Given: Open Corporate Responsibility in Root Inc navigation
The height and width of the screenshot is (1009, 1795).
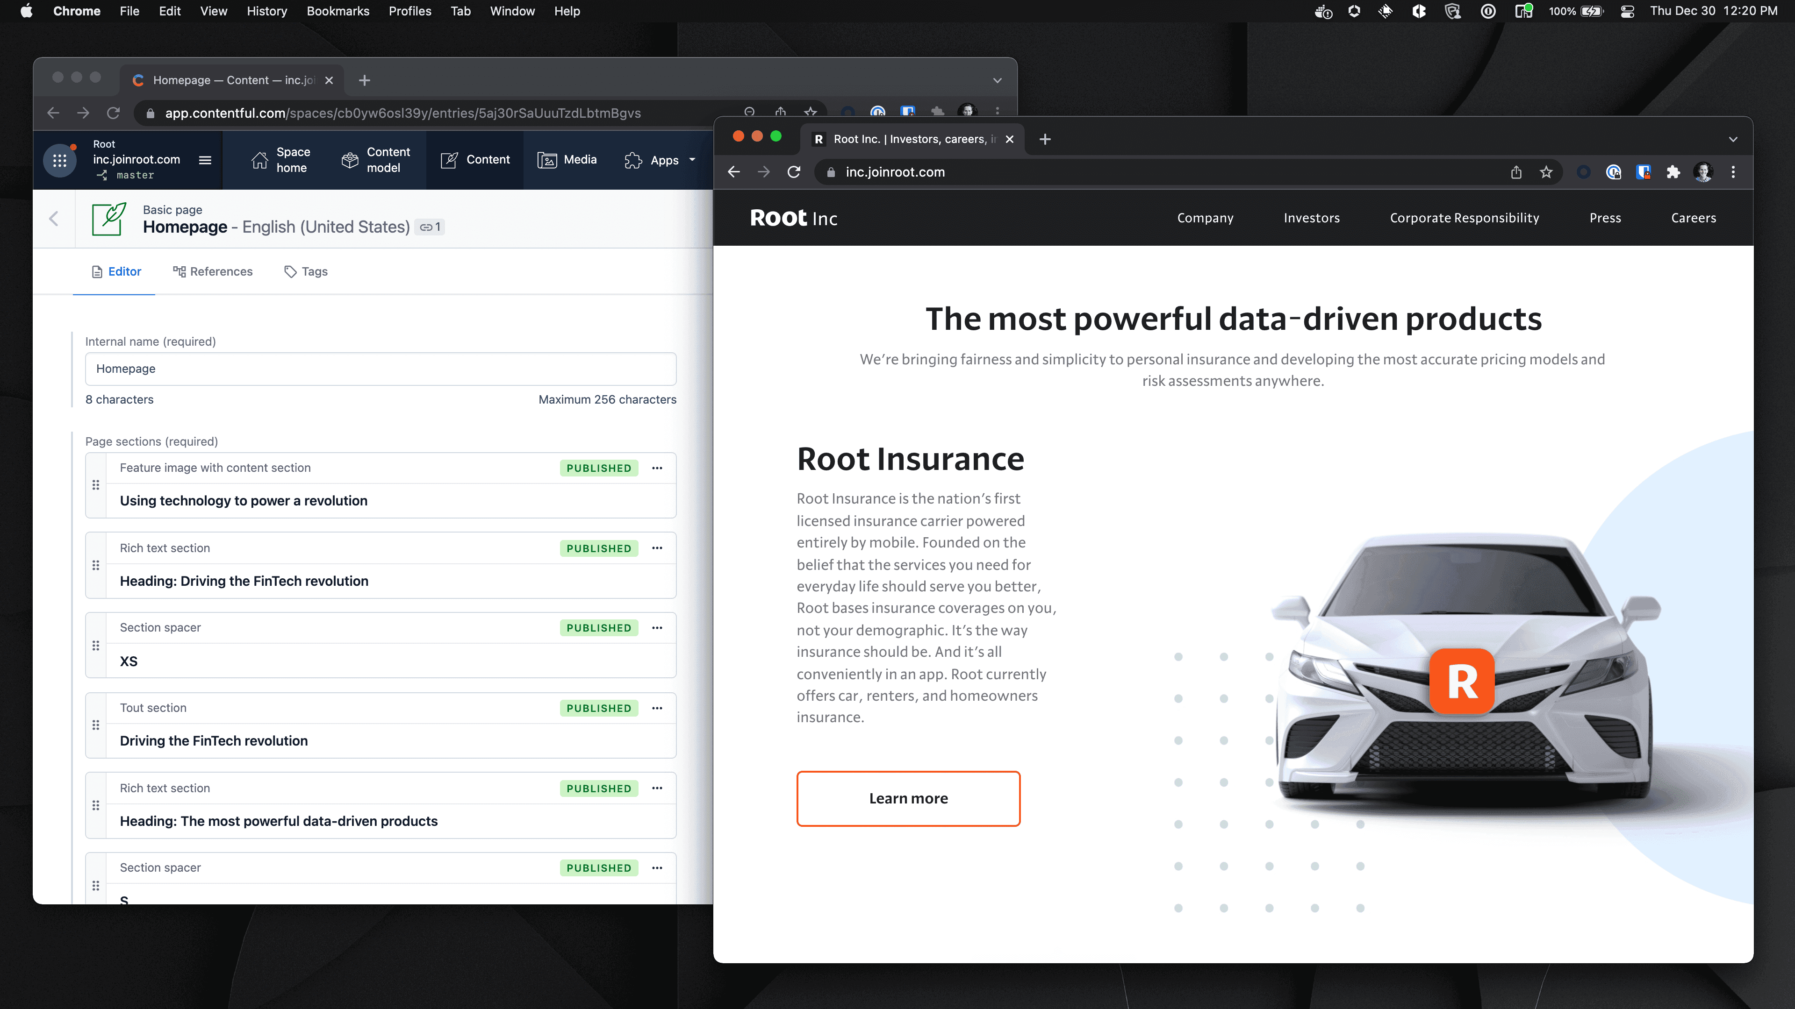Looking at the screenshot, I should pyautogui.click(x=1464, y=218).
